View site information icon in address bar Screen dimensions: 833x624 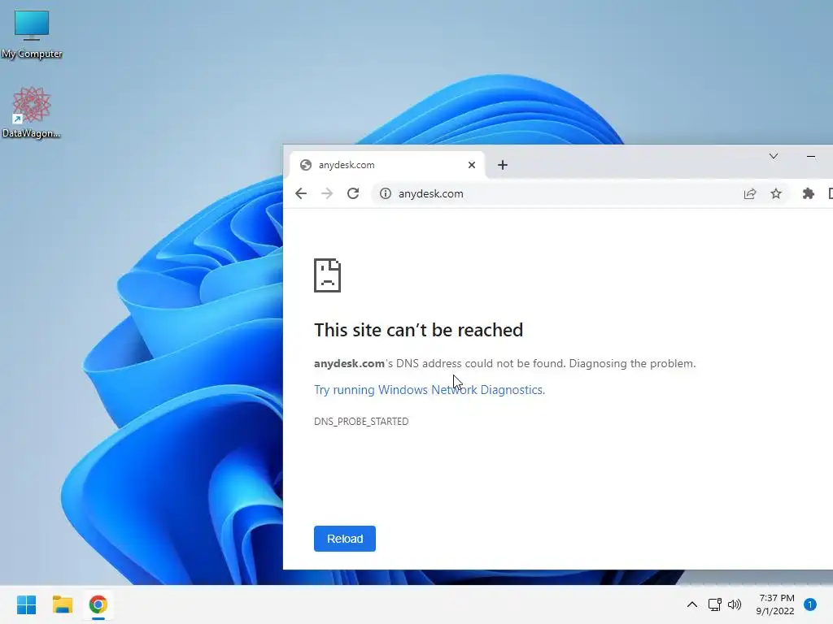tap(385, 193)
